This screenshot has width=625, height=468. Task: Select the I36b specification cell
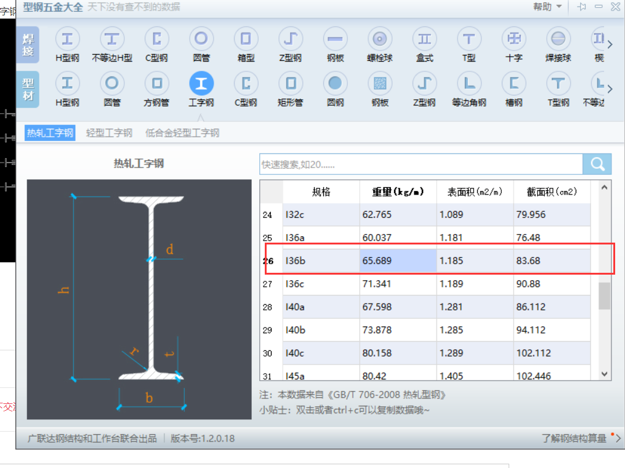[321, 260]
